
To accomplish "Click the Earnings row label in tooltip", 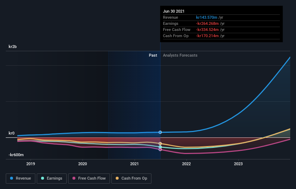I will (x=171, y=23).
